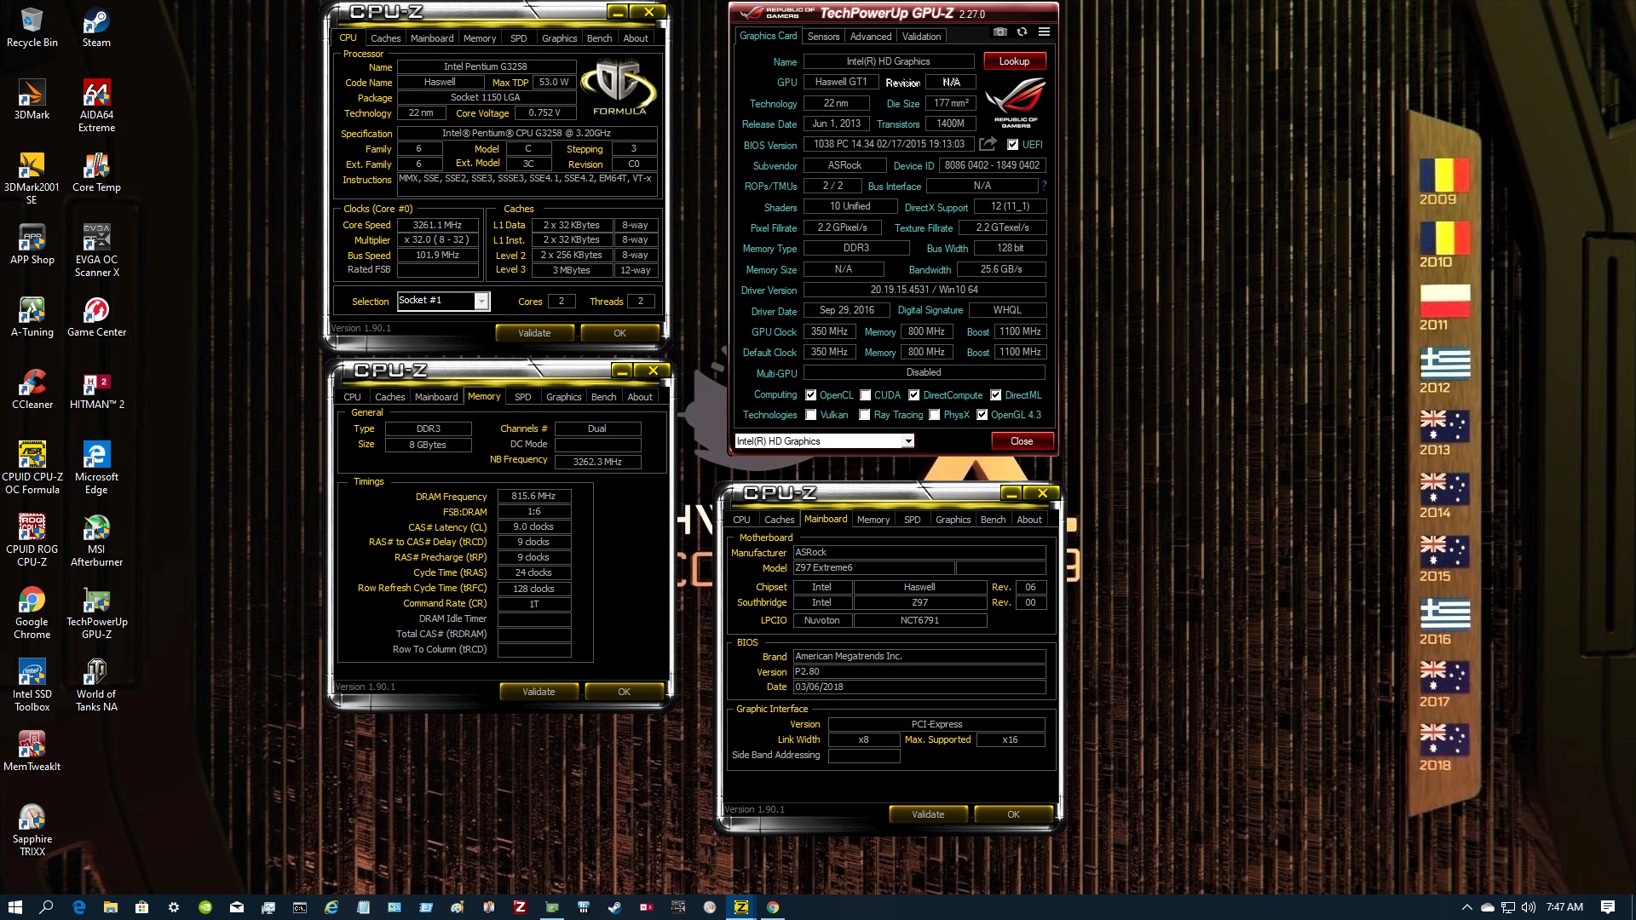This screenshot has width=1636, height=920.
Task: Click Lookup button in GPU-Z
Action: [1014, 61]
